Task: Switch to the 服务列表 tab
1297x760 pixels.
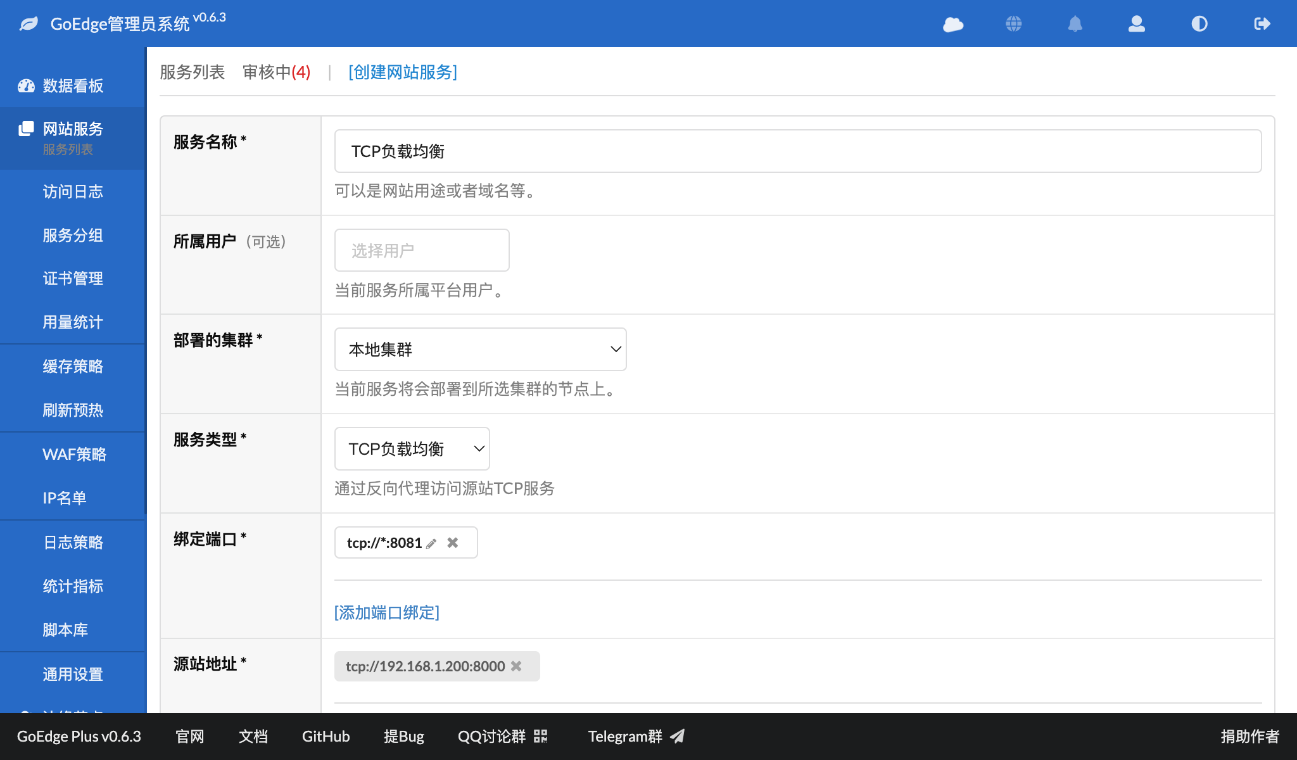Action: click(193, 72)
